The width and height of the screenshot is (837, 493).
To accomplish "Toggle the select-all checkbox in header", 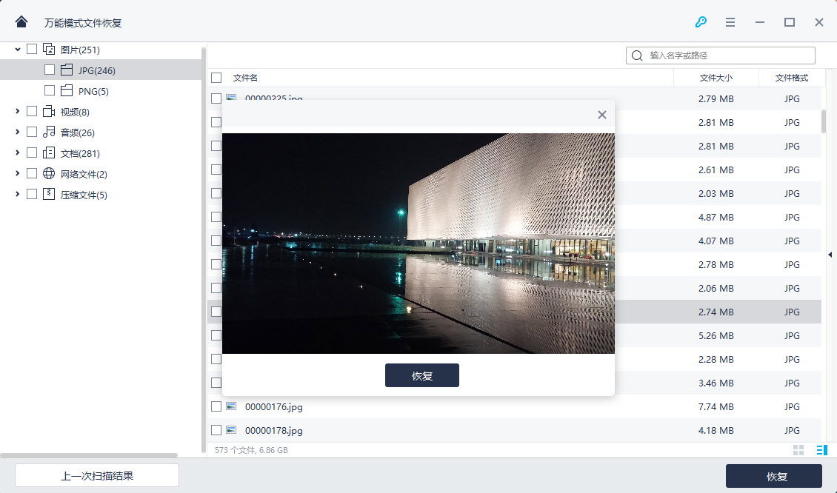I will tap(216, 78).
